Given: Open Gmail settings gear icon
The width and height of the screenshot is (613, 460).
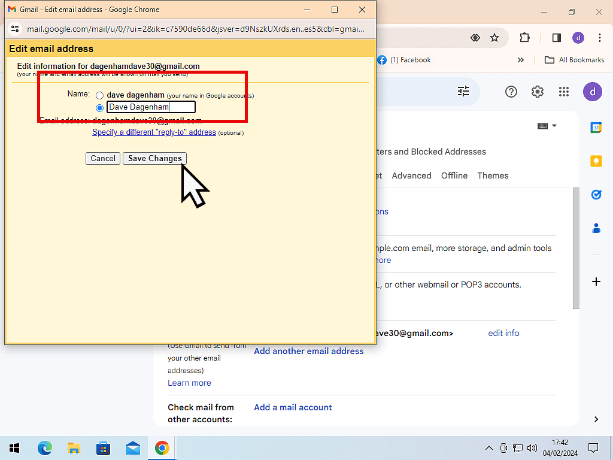Looking at the screenshot, I should coord(538,92).
